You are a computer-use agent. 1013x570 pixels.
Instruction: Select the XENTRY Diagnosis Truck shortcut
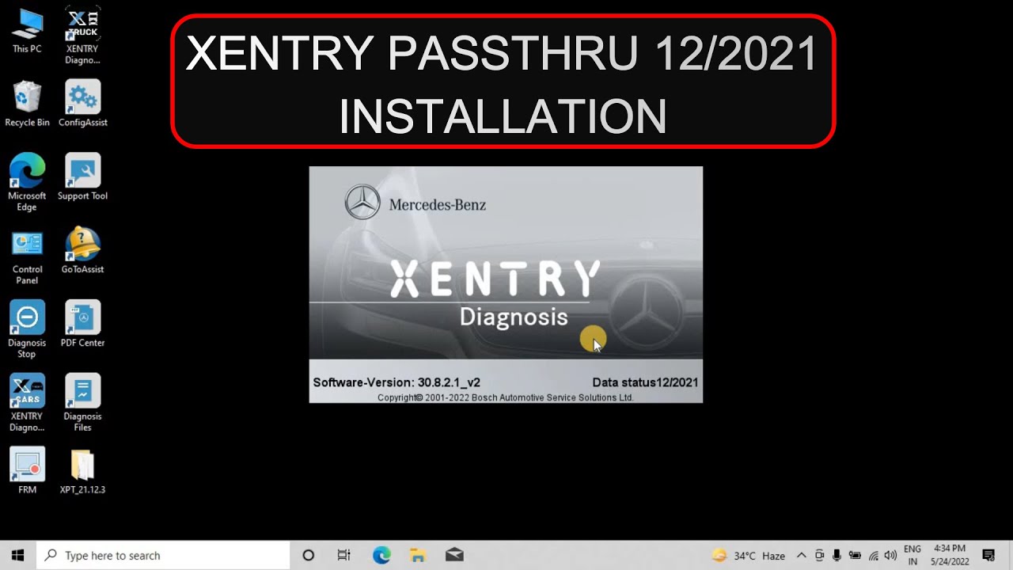coord(82,36)
